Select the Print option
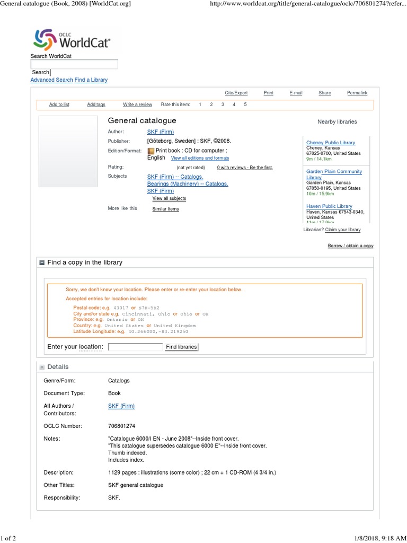The width and height of the screenshot is (407, 543). click(269, 93)
